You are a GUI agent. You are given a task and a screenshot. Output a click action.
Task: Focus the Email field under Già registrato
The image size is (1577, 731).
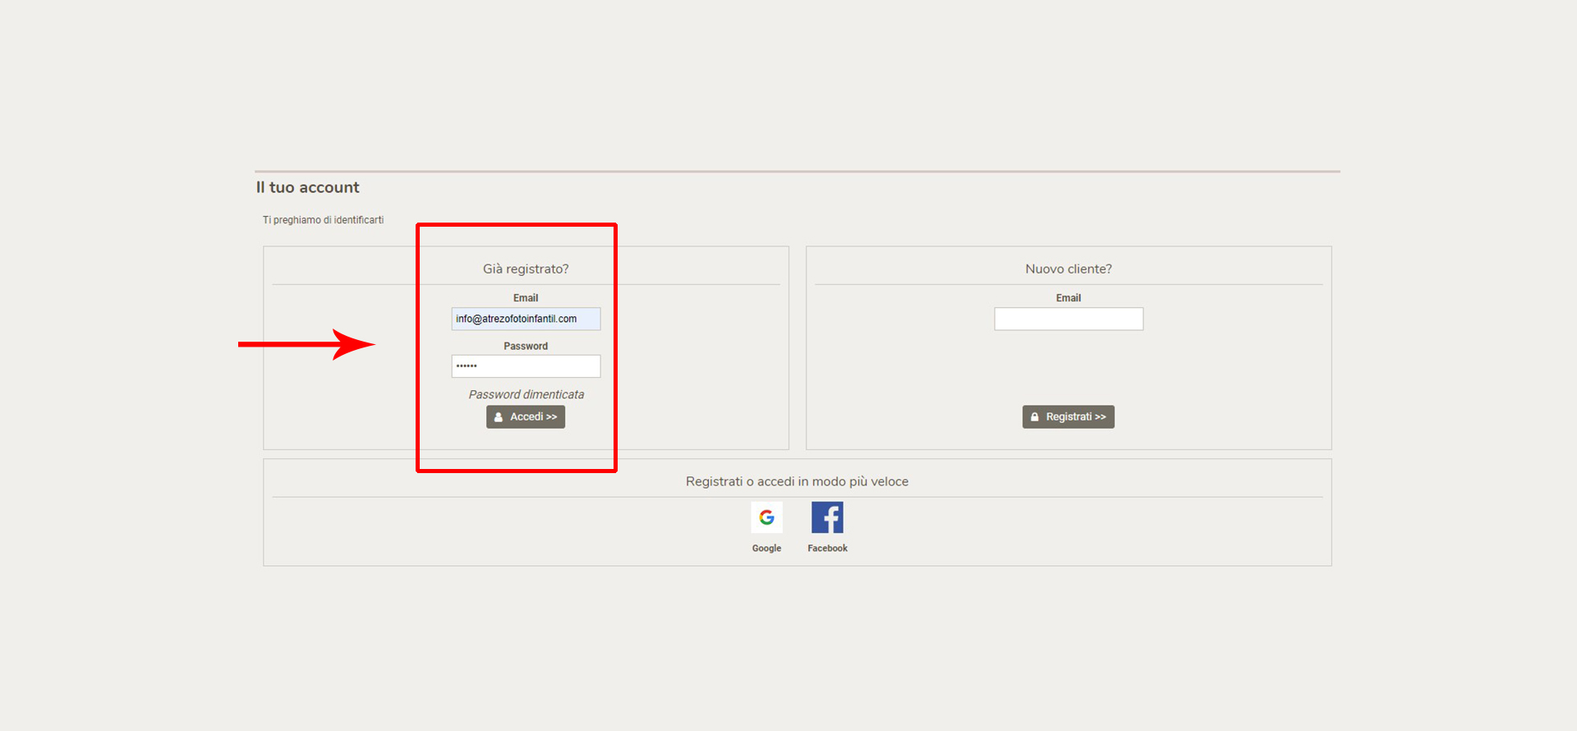tap(526, 319)
